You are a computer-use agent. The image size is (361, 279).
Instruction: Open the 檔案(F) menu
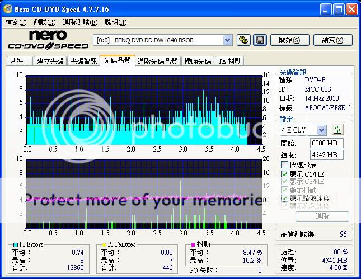tap(16, 22)
